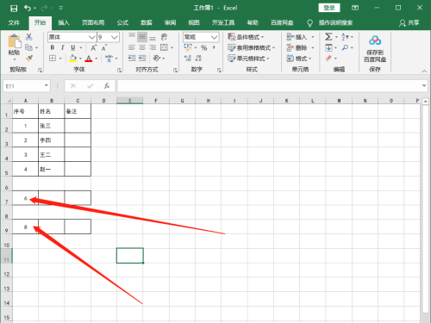Open the 文件 File tab

[14, 22]
